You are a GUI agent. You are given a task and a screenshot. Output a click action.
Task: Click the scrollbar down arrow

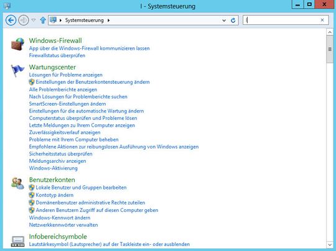tap(330, 245)
